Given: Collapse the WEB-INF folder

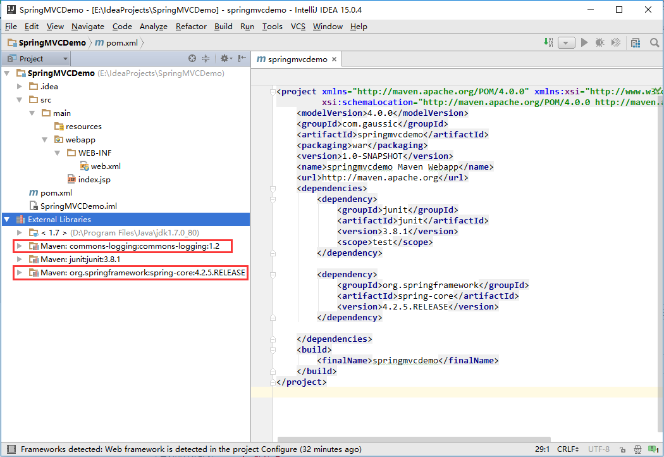Looking at the screenshot, I should click(58, 153).
